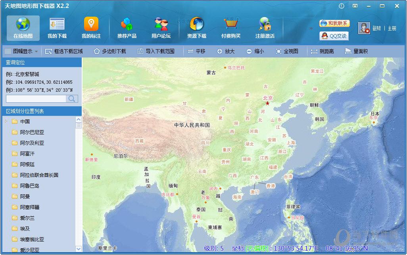Image resolution: width=407 pixels, height=255 pixels.
Task: Expand the 中国 tree node
Action: point(6,121)
